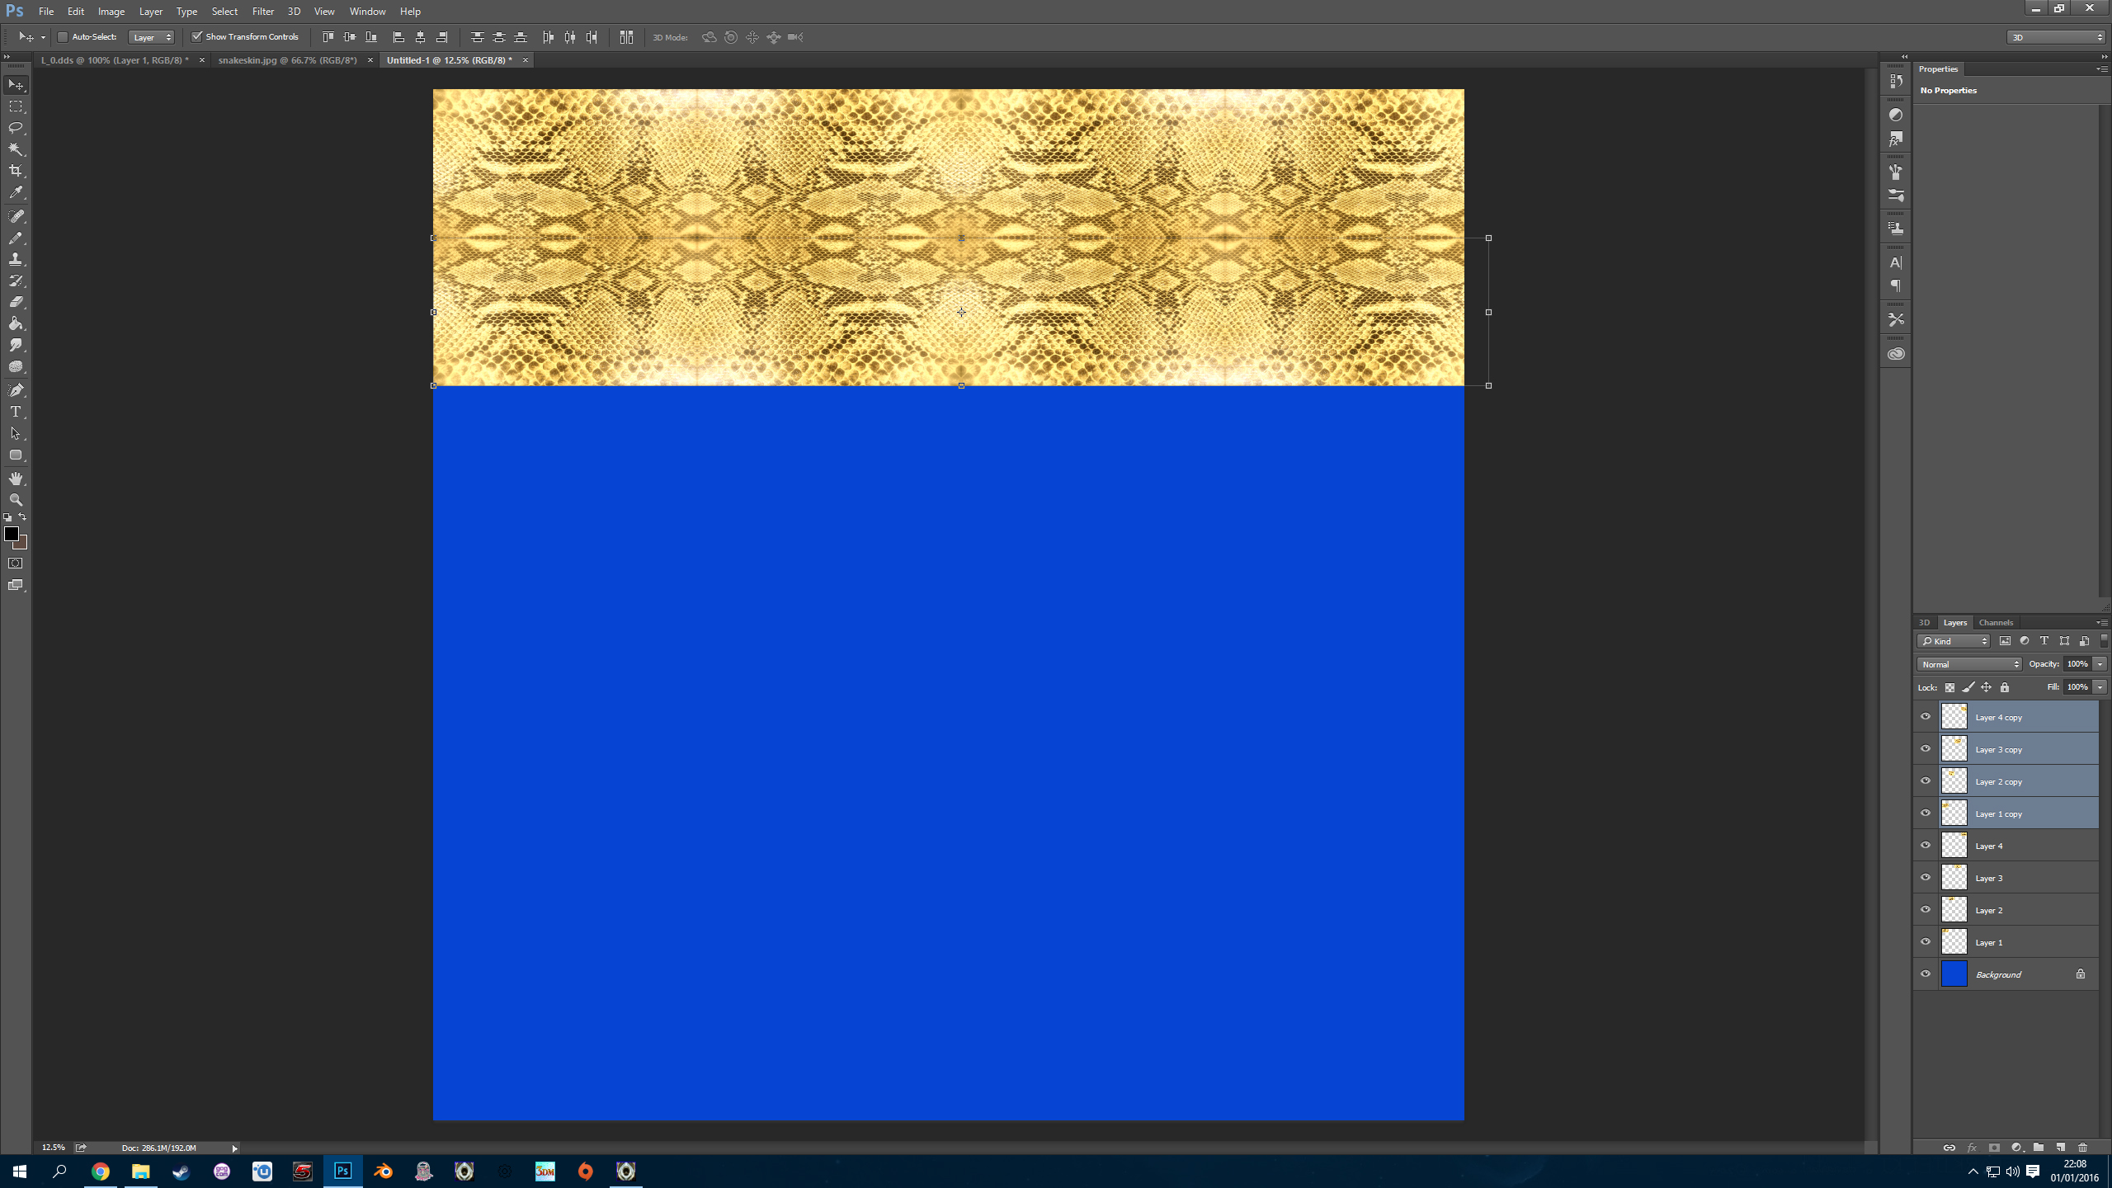The image size is (2112, 1188).
Task: Open the Normal blend mode dropdown
Action: [x=1969, y=664]
